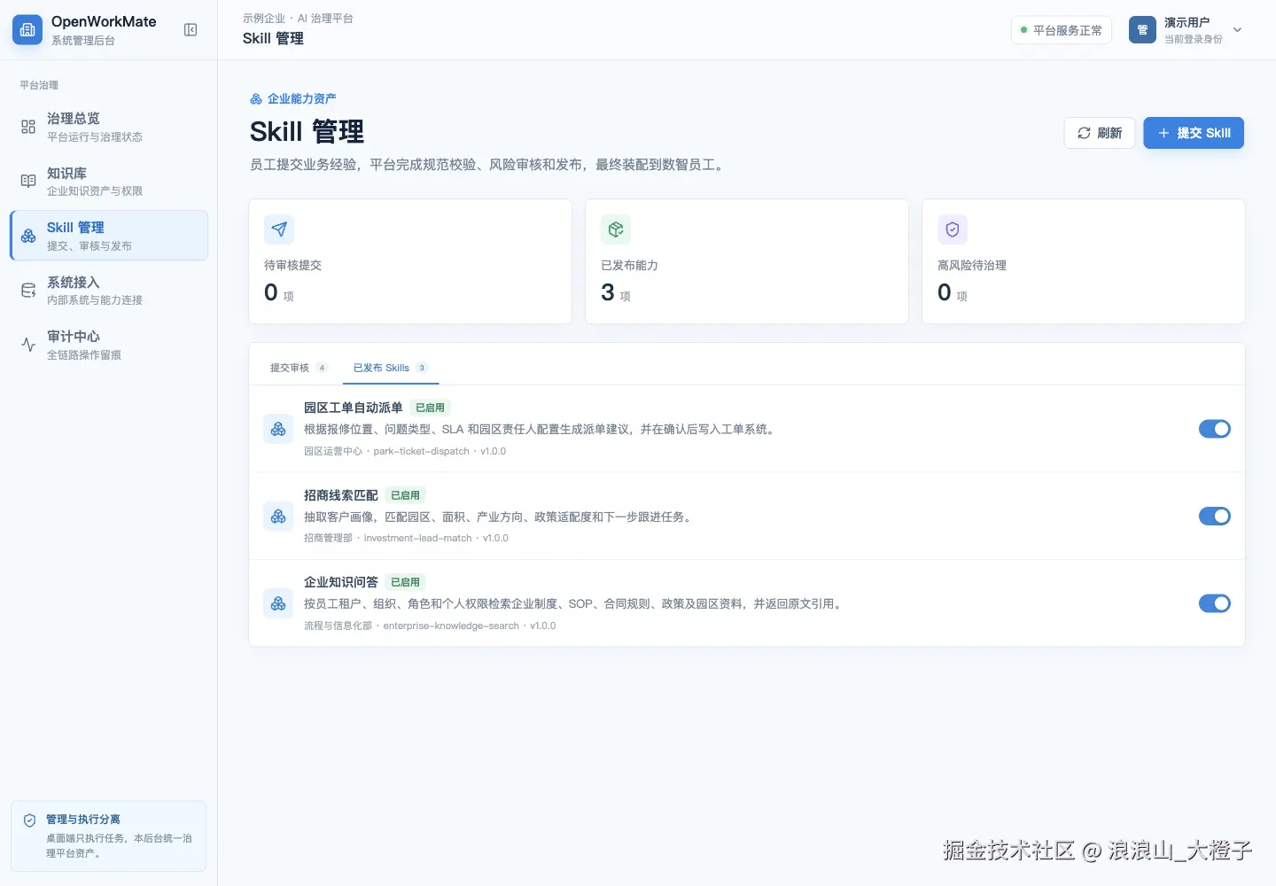Click the 示例企业 · AI 治理平台 breadcrumb
Image resolution: width=1276 pixels, height=886 pixels.
pyautogui.click(x=298, y=19)
